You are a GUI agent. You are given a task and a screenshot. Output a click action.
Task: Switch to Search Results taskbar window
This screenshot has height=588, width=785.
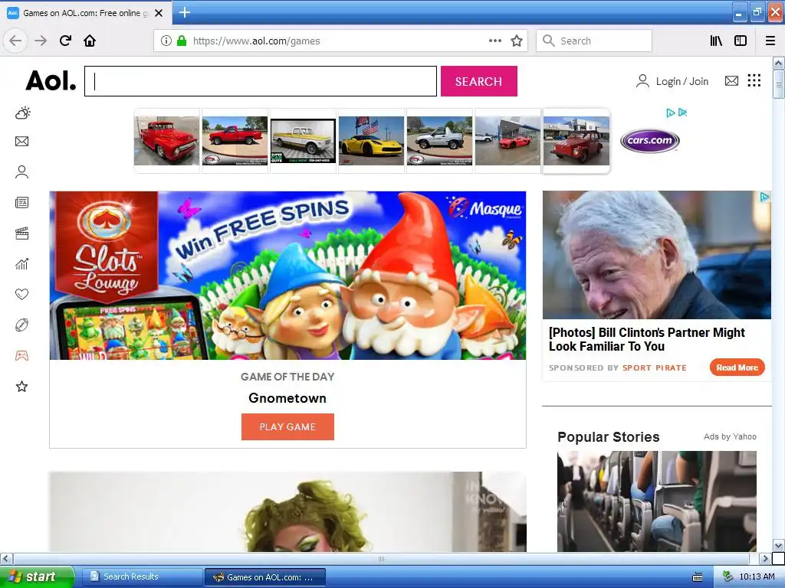(142, 577)
